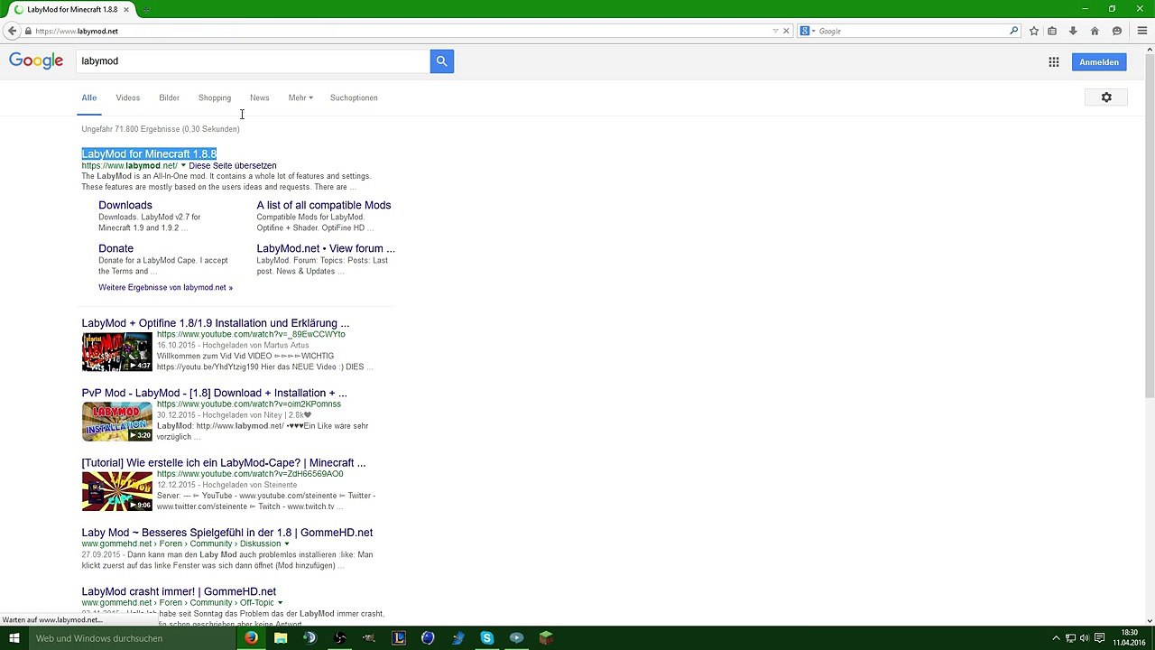This screenshot has width=1155, height=650.
Task: Open the Downloads sitelink
Action: pos(125,205)
